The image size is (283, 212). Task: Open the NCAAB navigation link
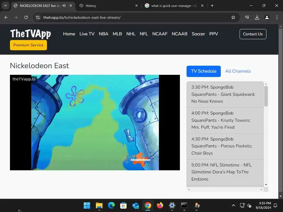click(180, 34)
